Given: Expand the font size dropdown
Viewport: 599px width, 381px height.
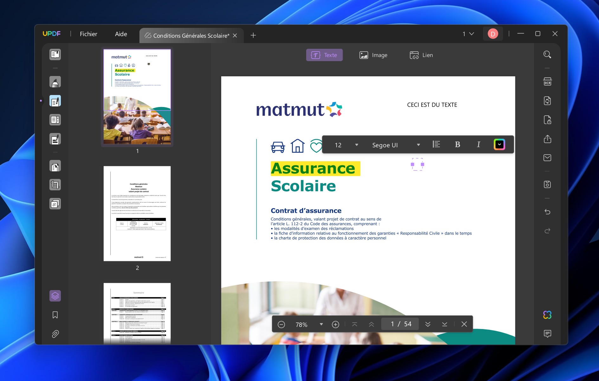Looking at the screenshot, I should pos(357,145).
